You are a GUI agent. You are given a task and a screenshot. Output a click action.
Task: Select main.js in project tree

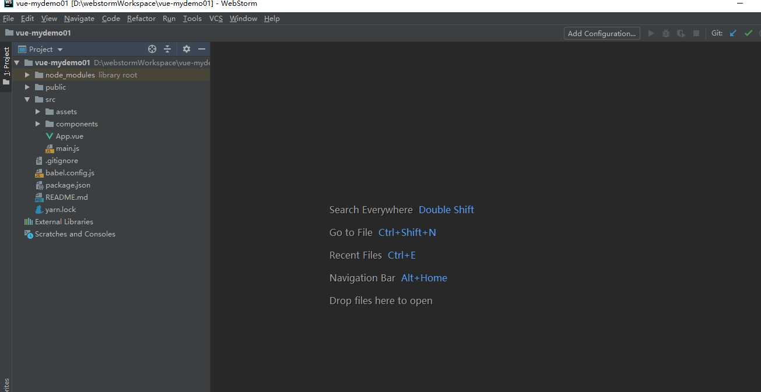click(68, 149)
